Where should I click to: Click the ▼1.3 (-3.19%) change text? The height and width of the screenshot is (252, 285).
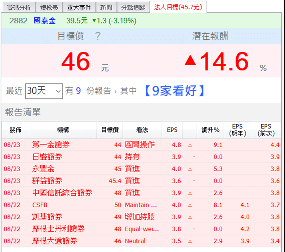coord(114,21)
